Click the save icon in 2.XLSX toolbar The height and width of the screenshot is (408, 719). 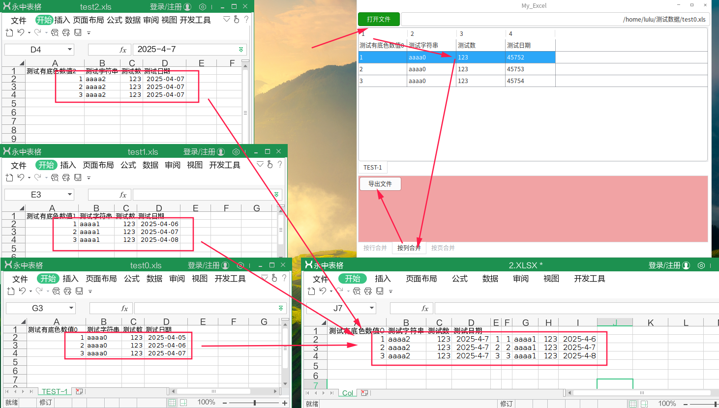tap(380, 291)
